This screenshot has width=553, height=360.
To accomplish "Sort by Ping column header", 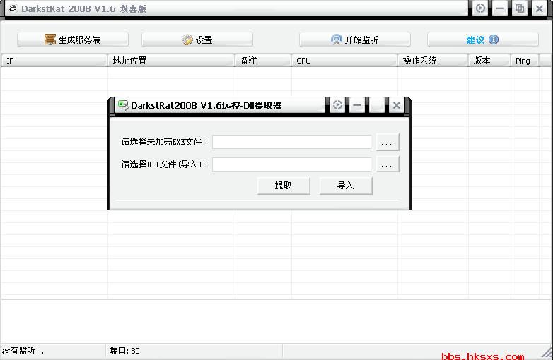I will (525, 61).
